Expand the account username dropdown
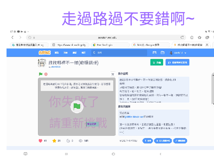The width and height of the screenshot is (214, 160). coord(178,53)
